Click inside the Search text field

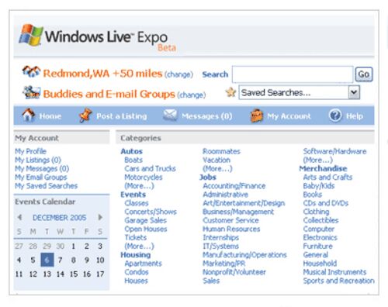293,74
